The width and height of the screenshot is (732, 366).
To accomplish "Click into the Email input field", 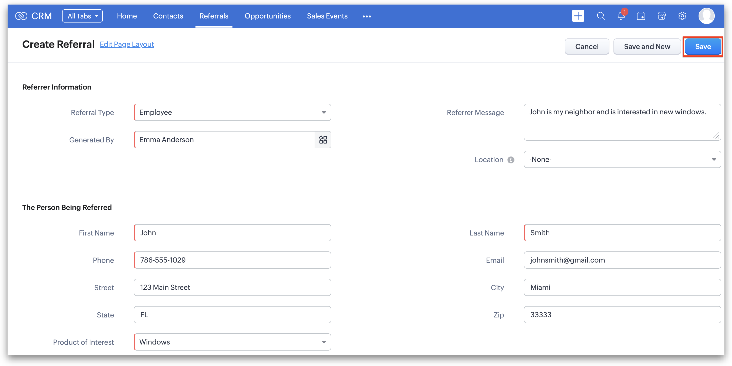I will (622, 260).
